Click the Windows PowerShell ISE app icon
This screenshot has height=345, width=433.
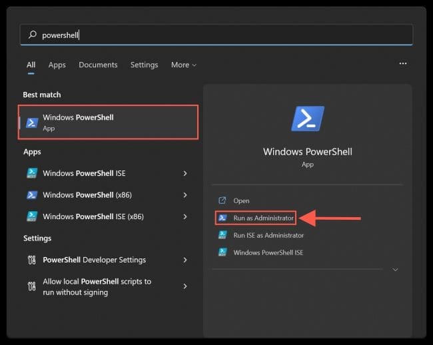coord(31,173)
